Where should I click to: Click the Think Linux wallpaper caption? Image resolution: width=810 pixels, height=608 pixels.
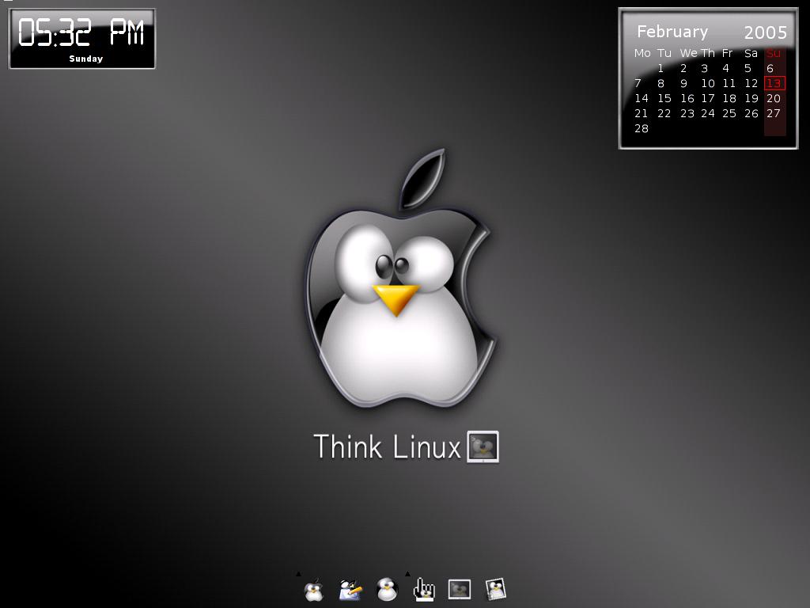click(387, 446)
